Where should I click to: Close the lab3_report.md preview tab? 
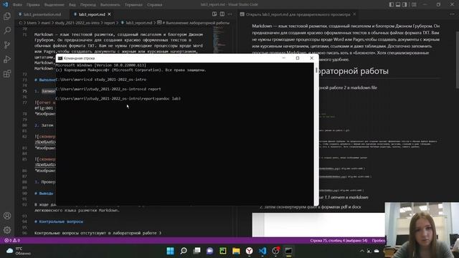354,14
